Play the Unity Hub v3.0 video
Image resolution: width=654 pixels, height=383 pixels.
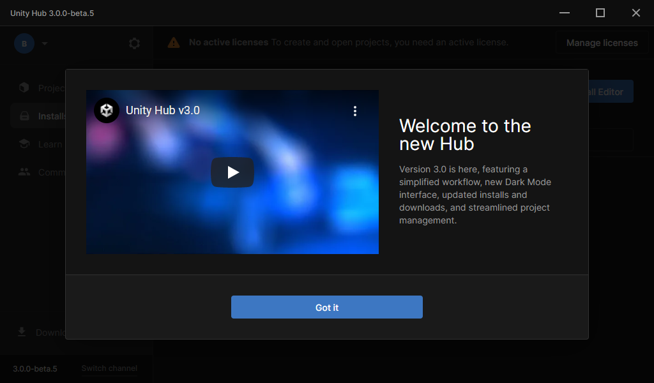click(x=232, y=172)
